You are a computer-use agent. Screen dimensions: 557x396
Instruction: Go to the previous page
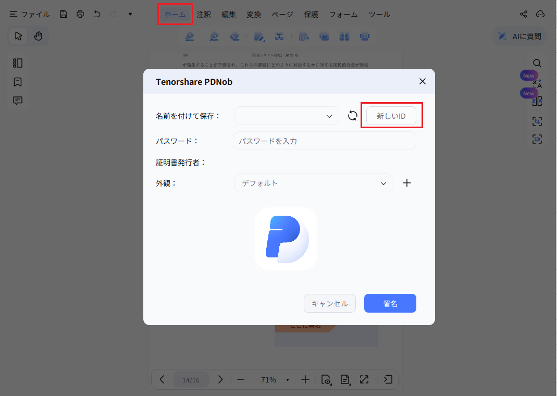(162, 380)
